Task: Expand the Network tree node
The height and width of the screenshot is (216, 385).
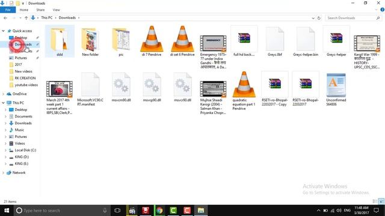Action: [x=3, y=173]
